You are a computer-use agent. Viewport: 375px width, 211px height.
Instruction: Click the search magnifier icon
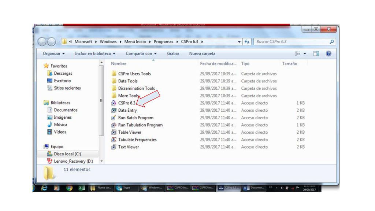[x=332, y=42]
